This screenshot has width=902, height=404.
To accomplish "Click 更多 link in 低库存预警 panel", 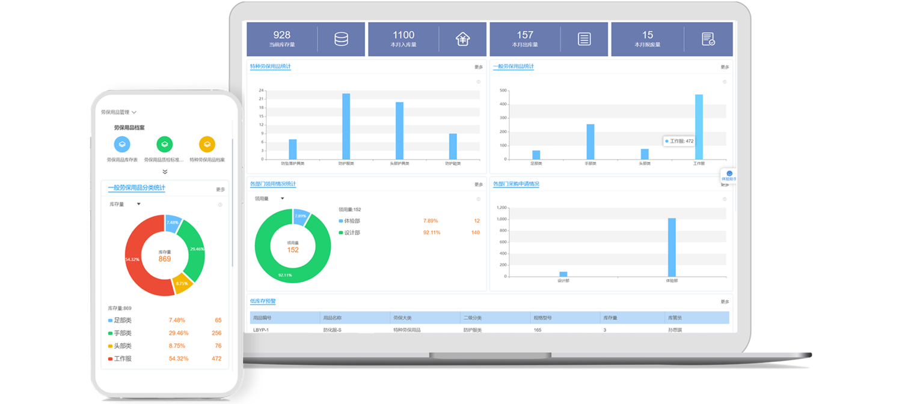I will coord(725,302).
